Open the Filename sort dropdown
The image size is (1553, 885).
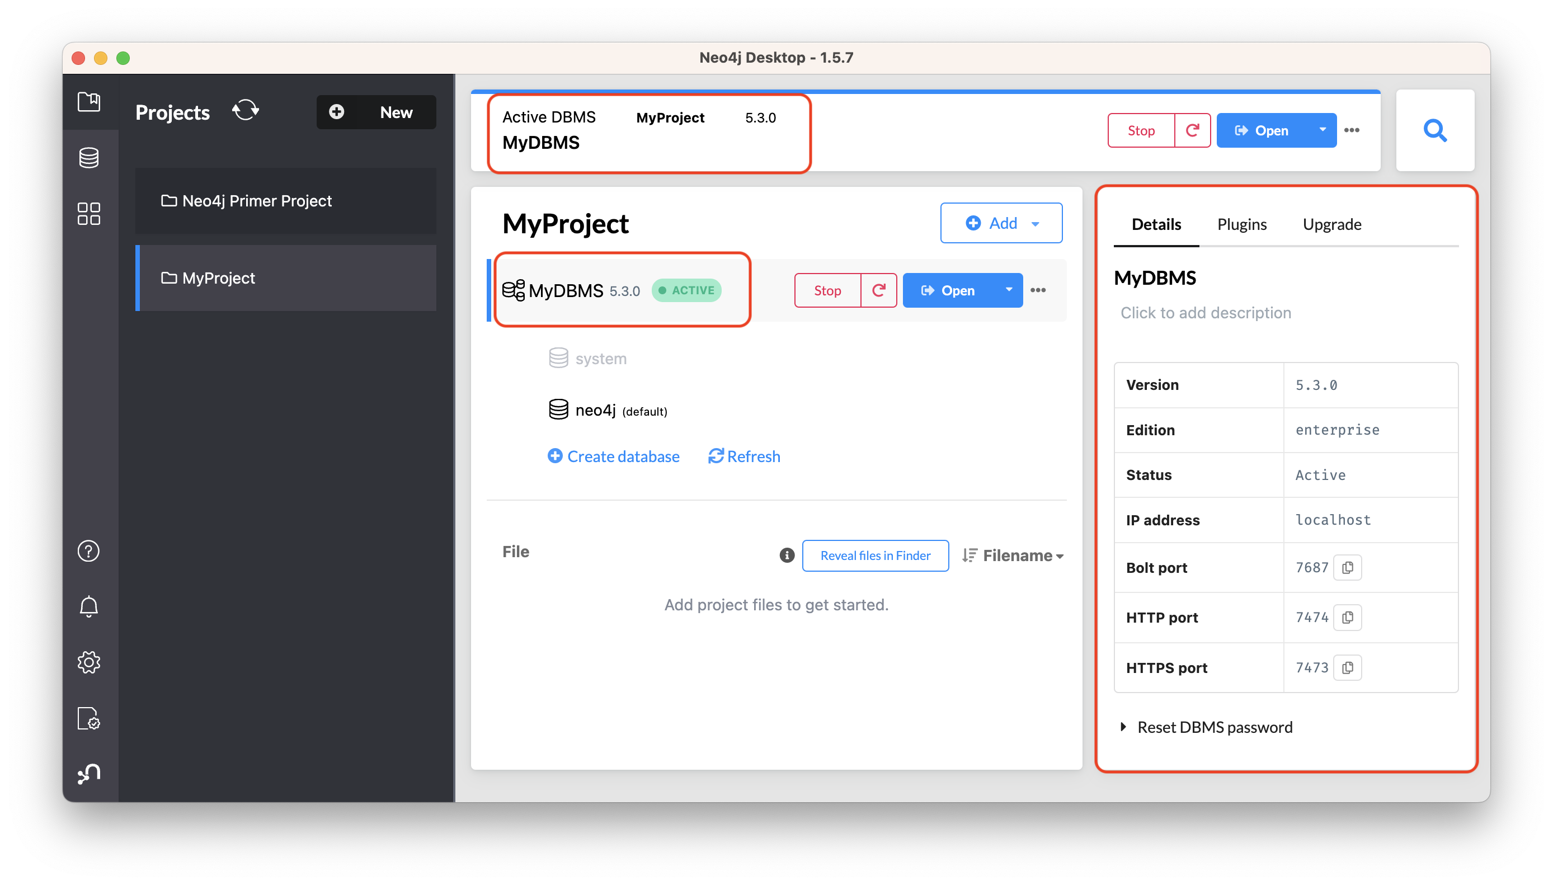[x=1012, y=555]
